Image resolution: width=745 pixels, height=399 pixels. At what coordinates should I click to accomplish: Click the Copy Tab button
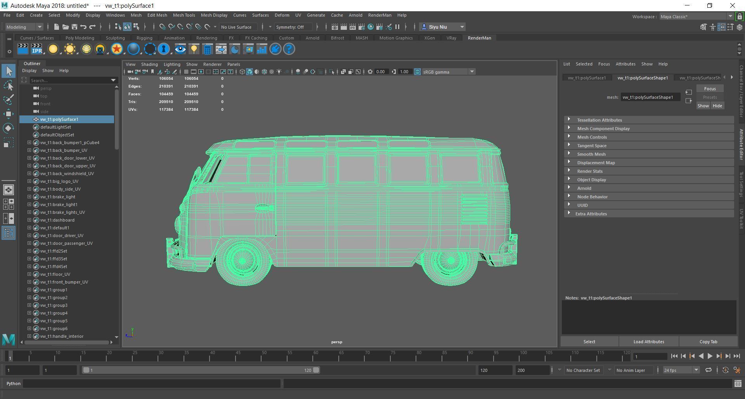point(708,342)
